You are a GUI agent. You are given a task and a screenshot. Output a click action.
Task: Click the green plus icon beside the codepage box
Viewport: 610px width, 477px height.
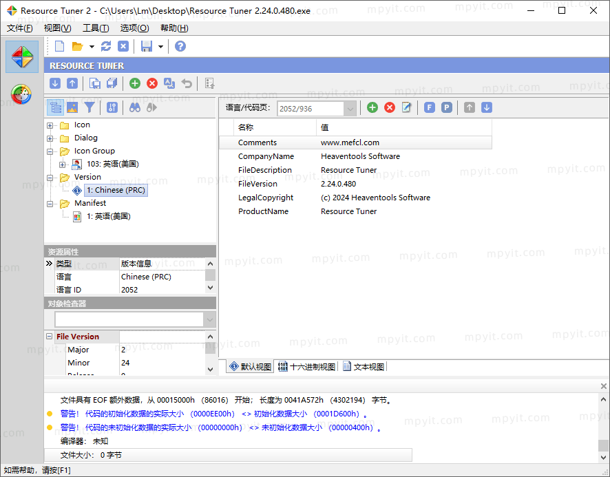372,107
